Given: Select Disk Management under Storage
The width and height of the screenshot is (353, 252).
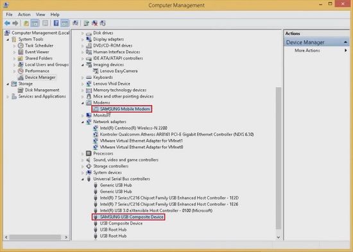Looking at the screenshot, I should pyautogui.click(x=42, y=90).
